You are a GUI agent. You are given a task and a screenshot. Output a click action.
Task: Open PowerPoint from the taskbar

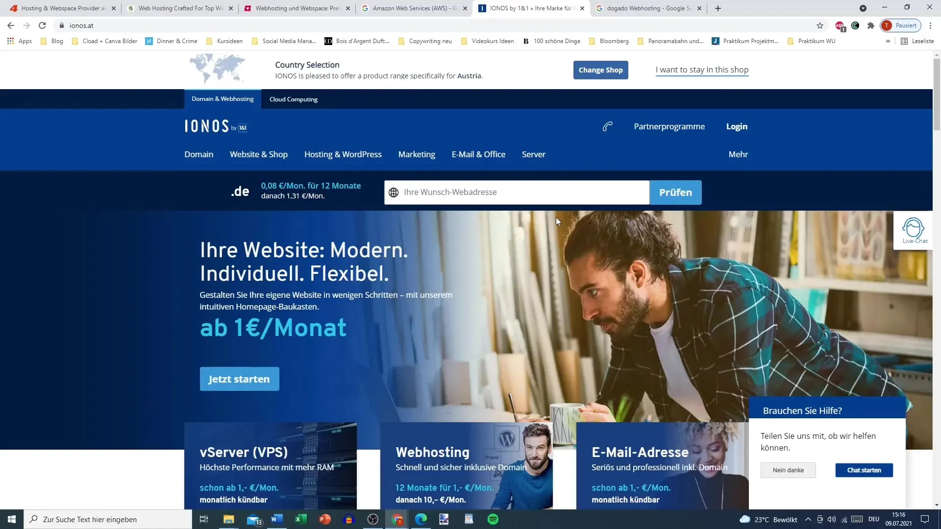[x=325, y=519]
